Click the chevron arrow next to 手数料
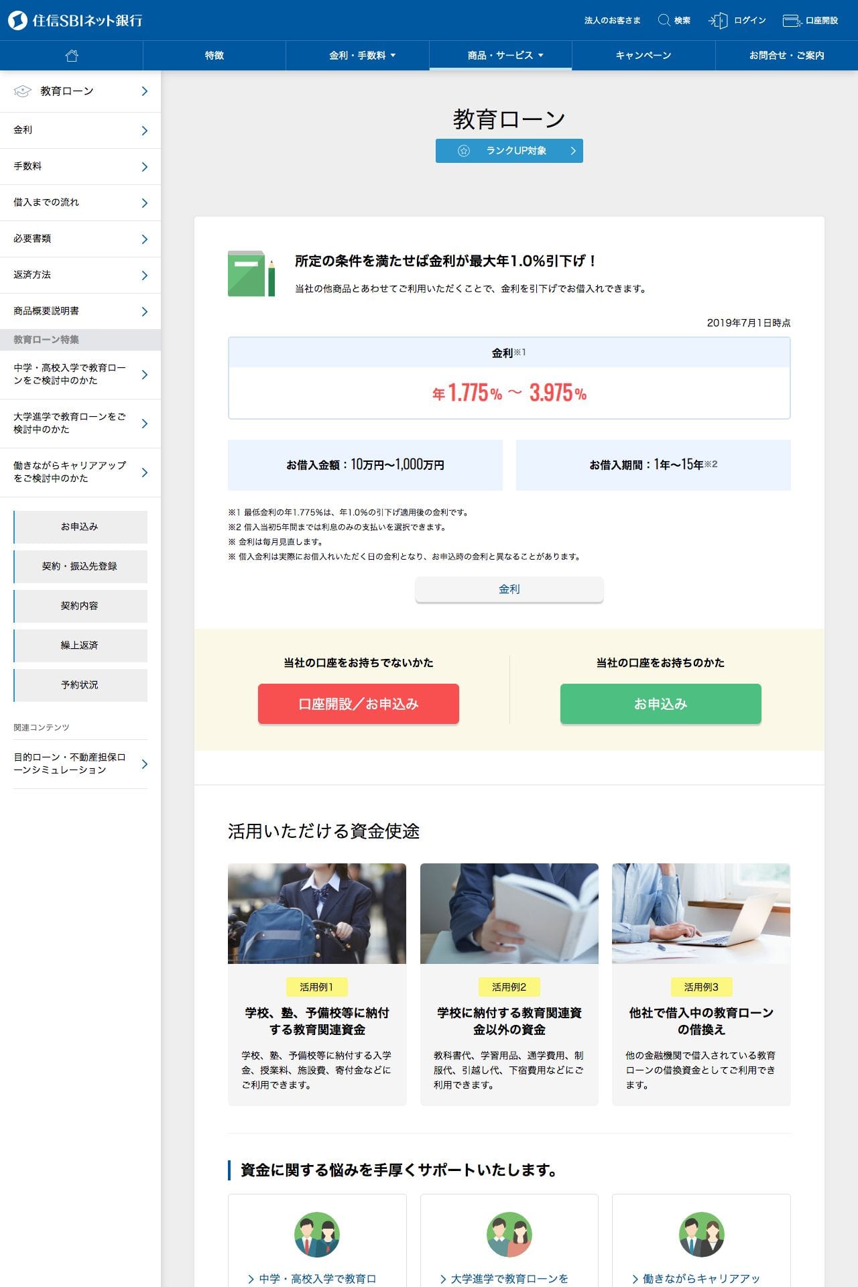This screenshot has height=1287, width=858. coord(144,167)
